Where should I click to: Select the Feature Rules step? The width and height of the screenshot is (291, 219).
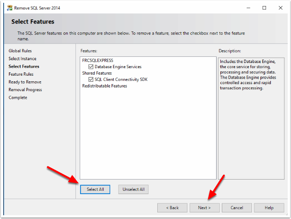(21, 74)
